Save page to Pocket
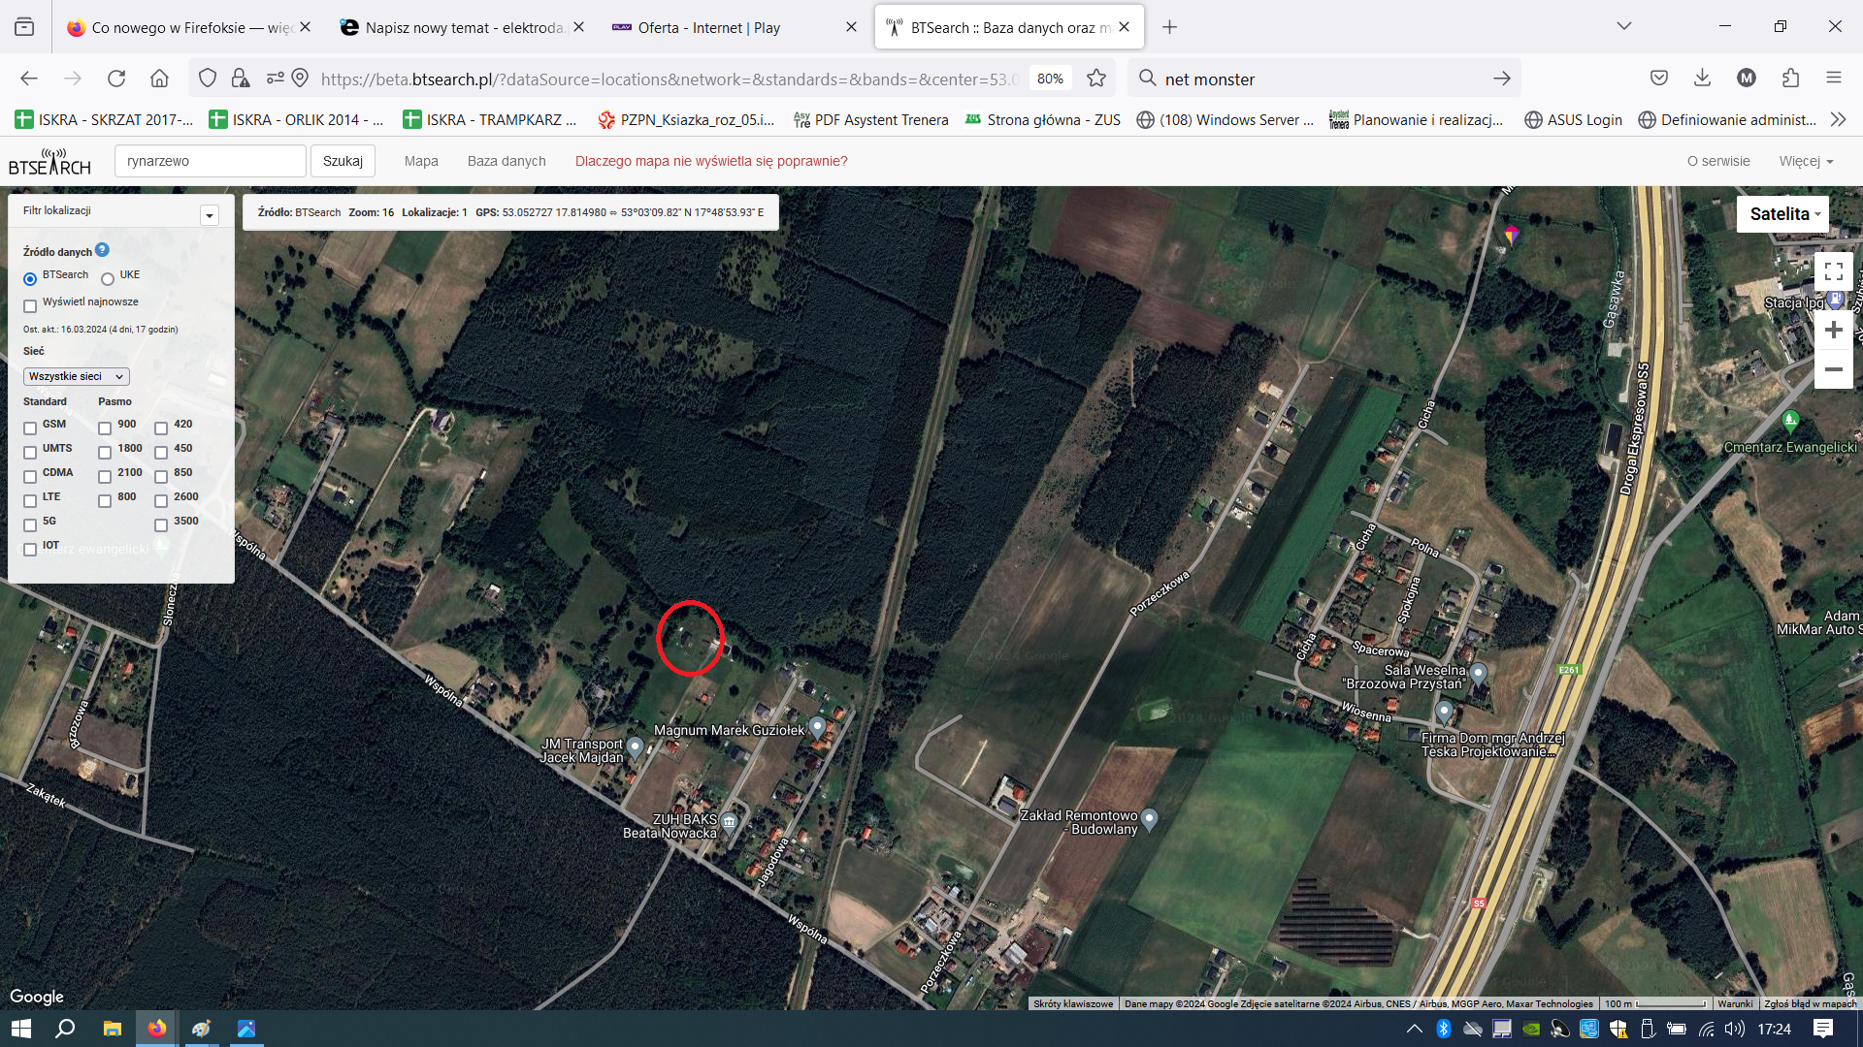 click(1659, 79)
